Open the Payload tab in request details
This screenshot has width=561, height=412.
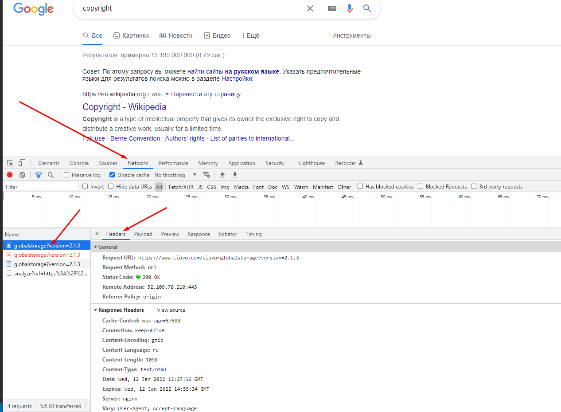point(143,234)
